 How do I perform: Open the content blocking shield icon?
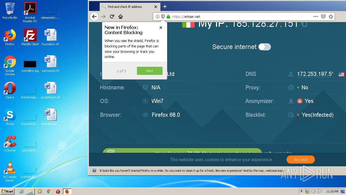click(x=163, y=17)
